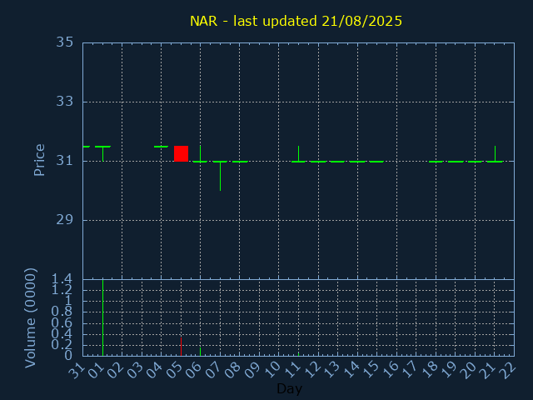Click the green candle on day 01
This screenshot has width=533, height=400.
102,153
